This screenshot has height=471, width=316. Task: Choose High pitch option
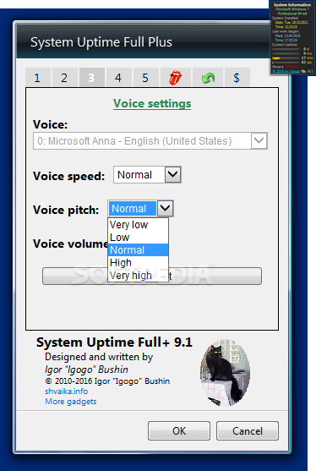coord(138,262)
